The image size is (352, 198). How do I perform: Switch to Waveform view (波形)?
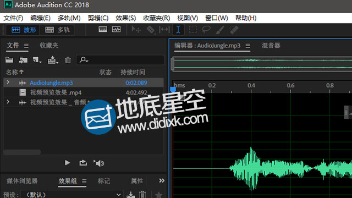[x=24, y=30]
